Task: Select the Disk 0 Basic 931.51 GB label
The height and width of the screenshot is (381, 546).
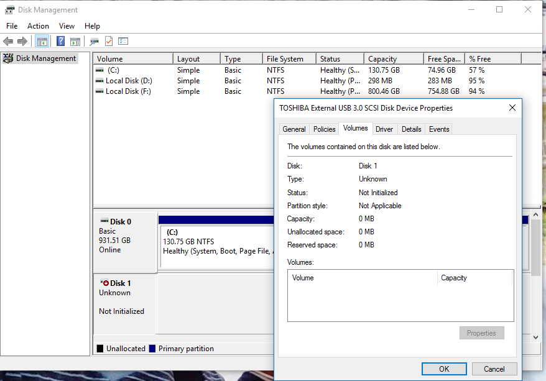Action: 124,242
